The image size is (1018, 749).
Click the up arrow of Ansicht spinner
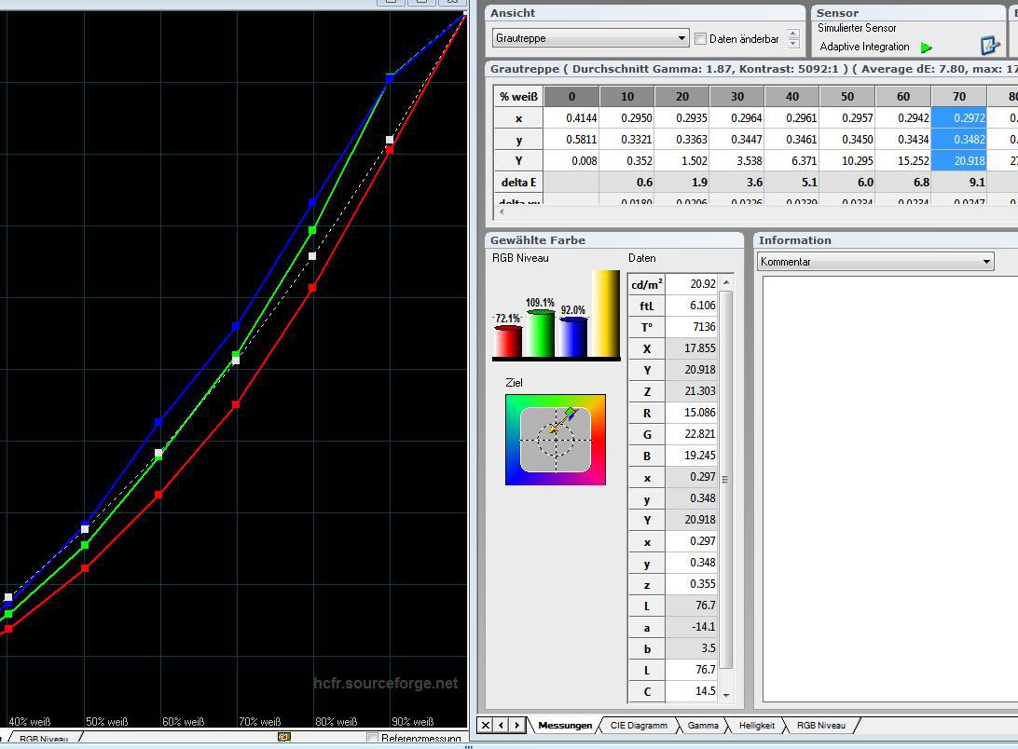tap(793, 34)
